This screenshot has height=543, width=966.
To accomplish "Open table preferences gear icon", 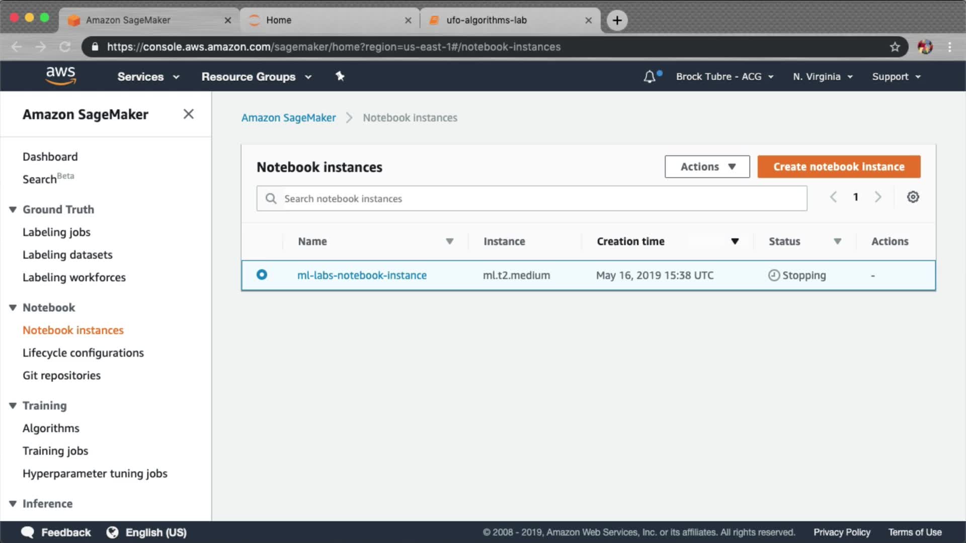I will click(913, 197).
